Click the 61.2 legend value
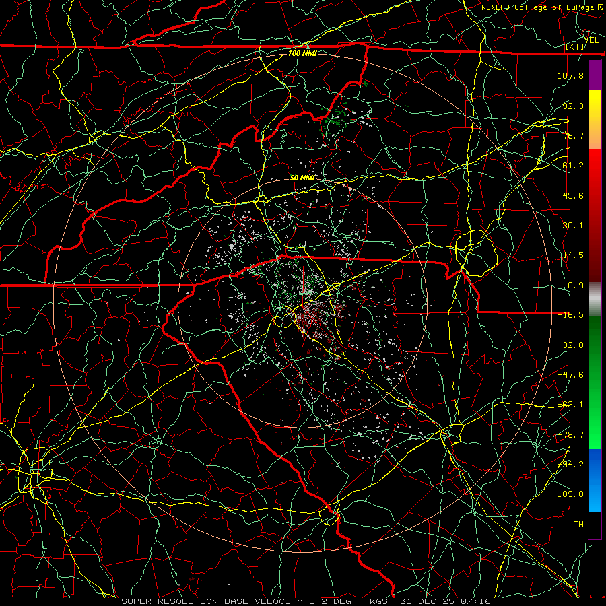This screenshot has width=606, height=606. [573, 166]
